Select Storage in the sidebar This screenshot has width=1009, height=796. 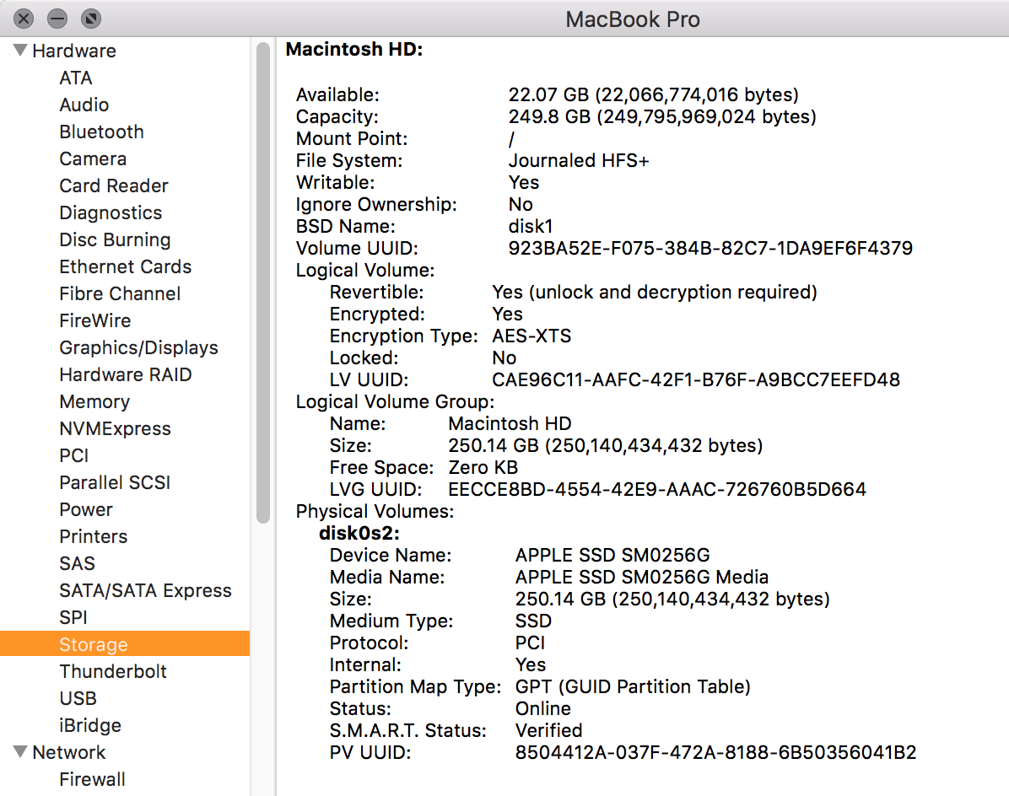[94, 644]
